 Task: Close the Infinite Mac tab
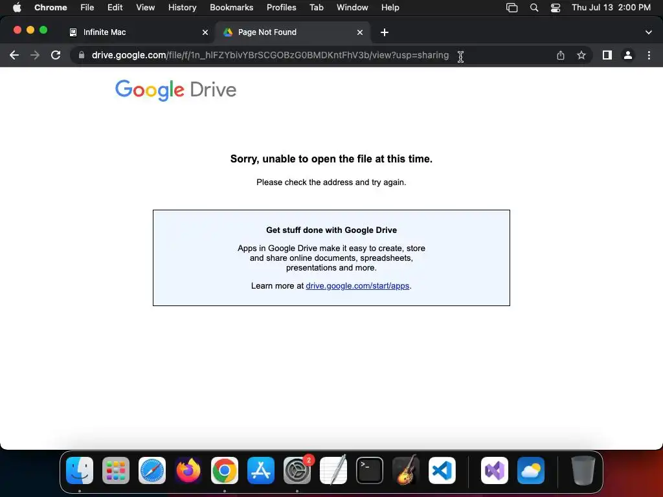coord(205,32)
